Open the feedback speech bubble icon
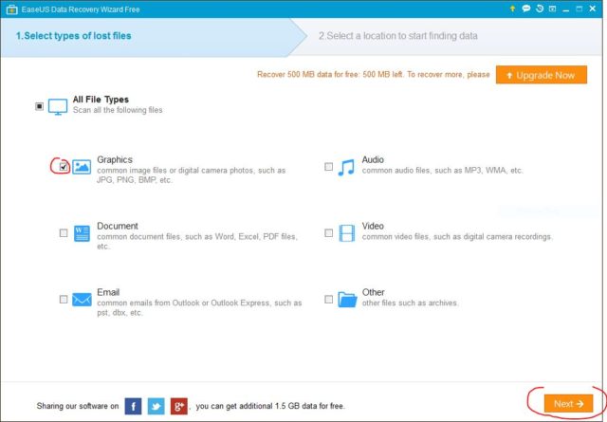Viewport: 607px width, 422px height. click(525, 9)
